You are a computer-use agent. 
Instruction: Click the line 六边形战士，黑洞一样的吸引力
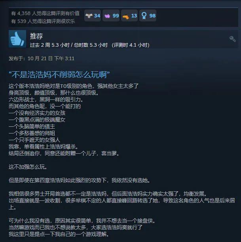(46, 99)
